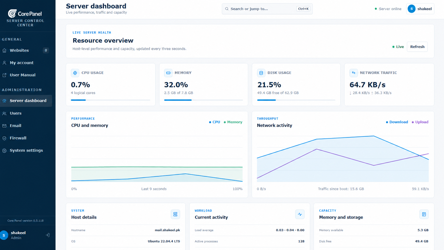Click the logout icon beside shakeel Admin
This screenshot has width=444, height=250.
tap(47, 235)
